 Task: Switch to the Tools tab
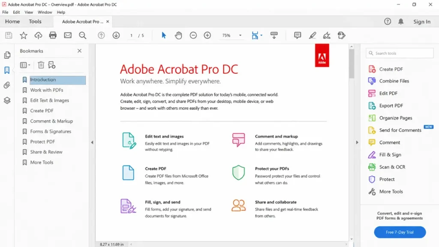pos(35,21)
